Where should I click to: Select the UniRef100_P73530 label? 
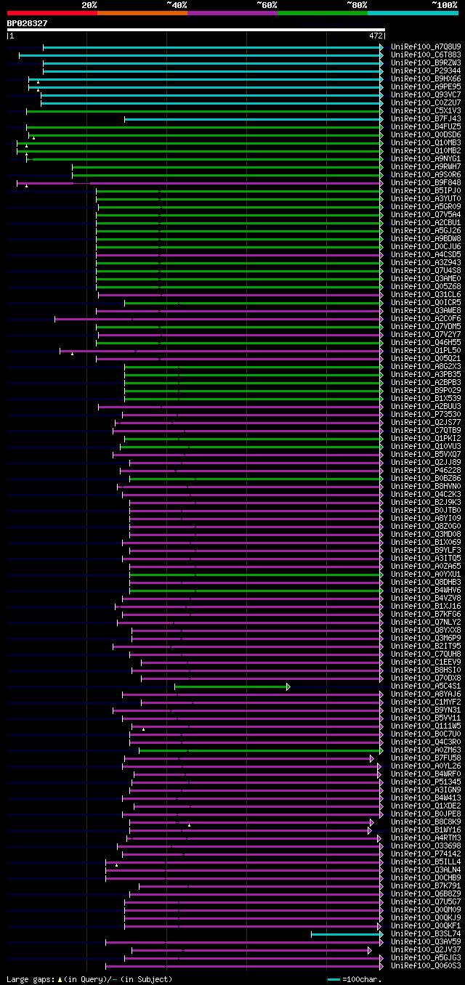click(426, 414)
